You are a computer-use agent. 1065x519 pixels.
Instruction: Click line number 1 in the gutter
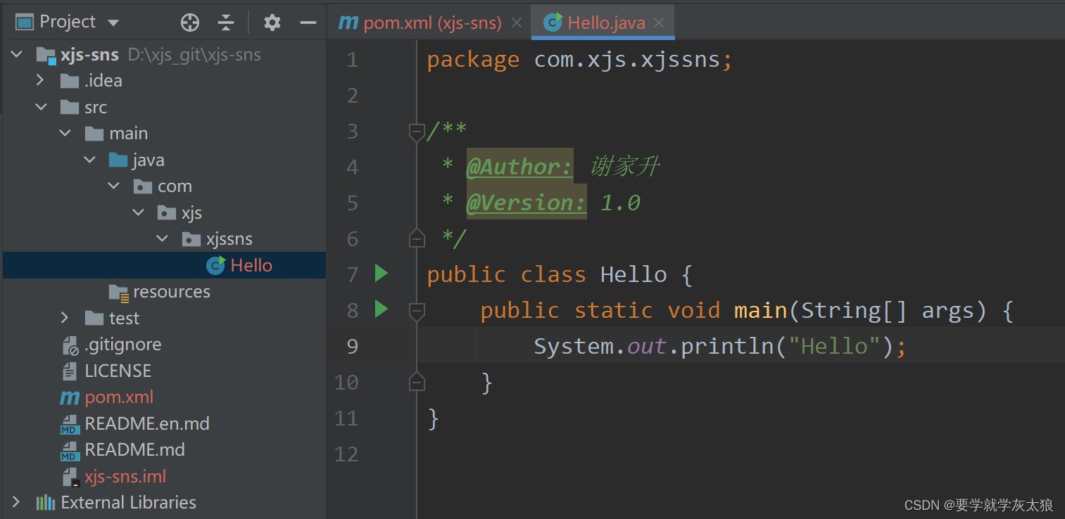(353, 60)
